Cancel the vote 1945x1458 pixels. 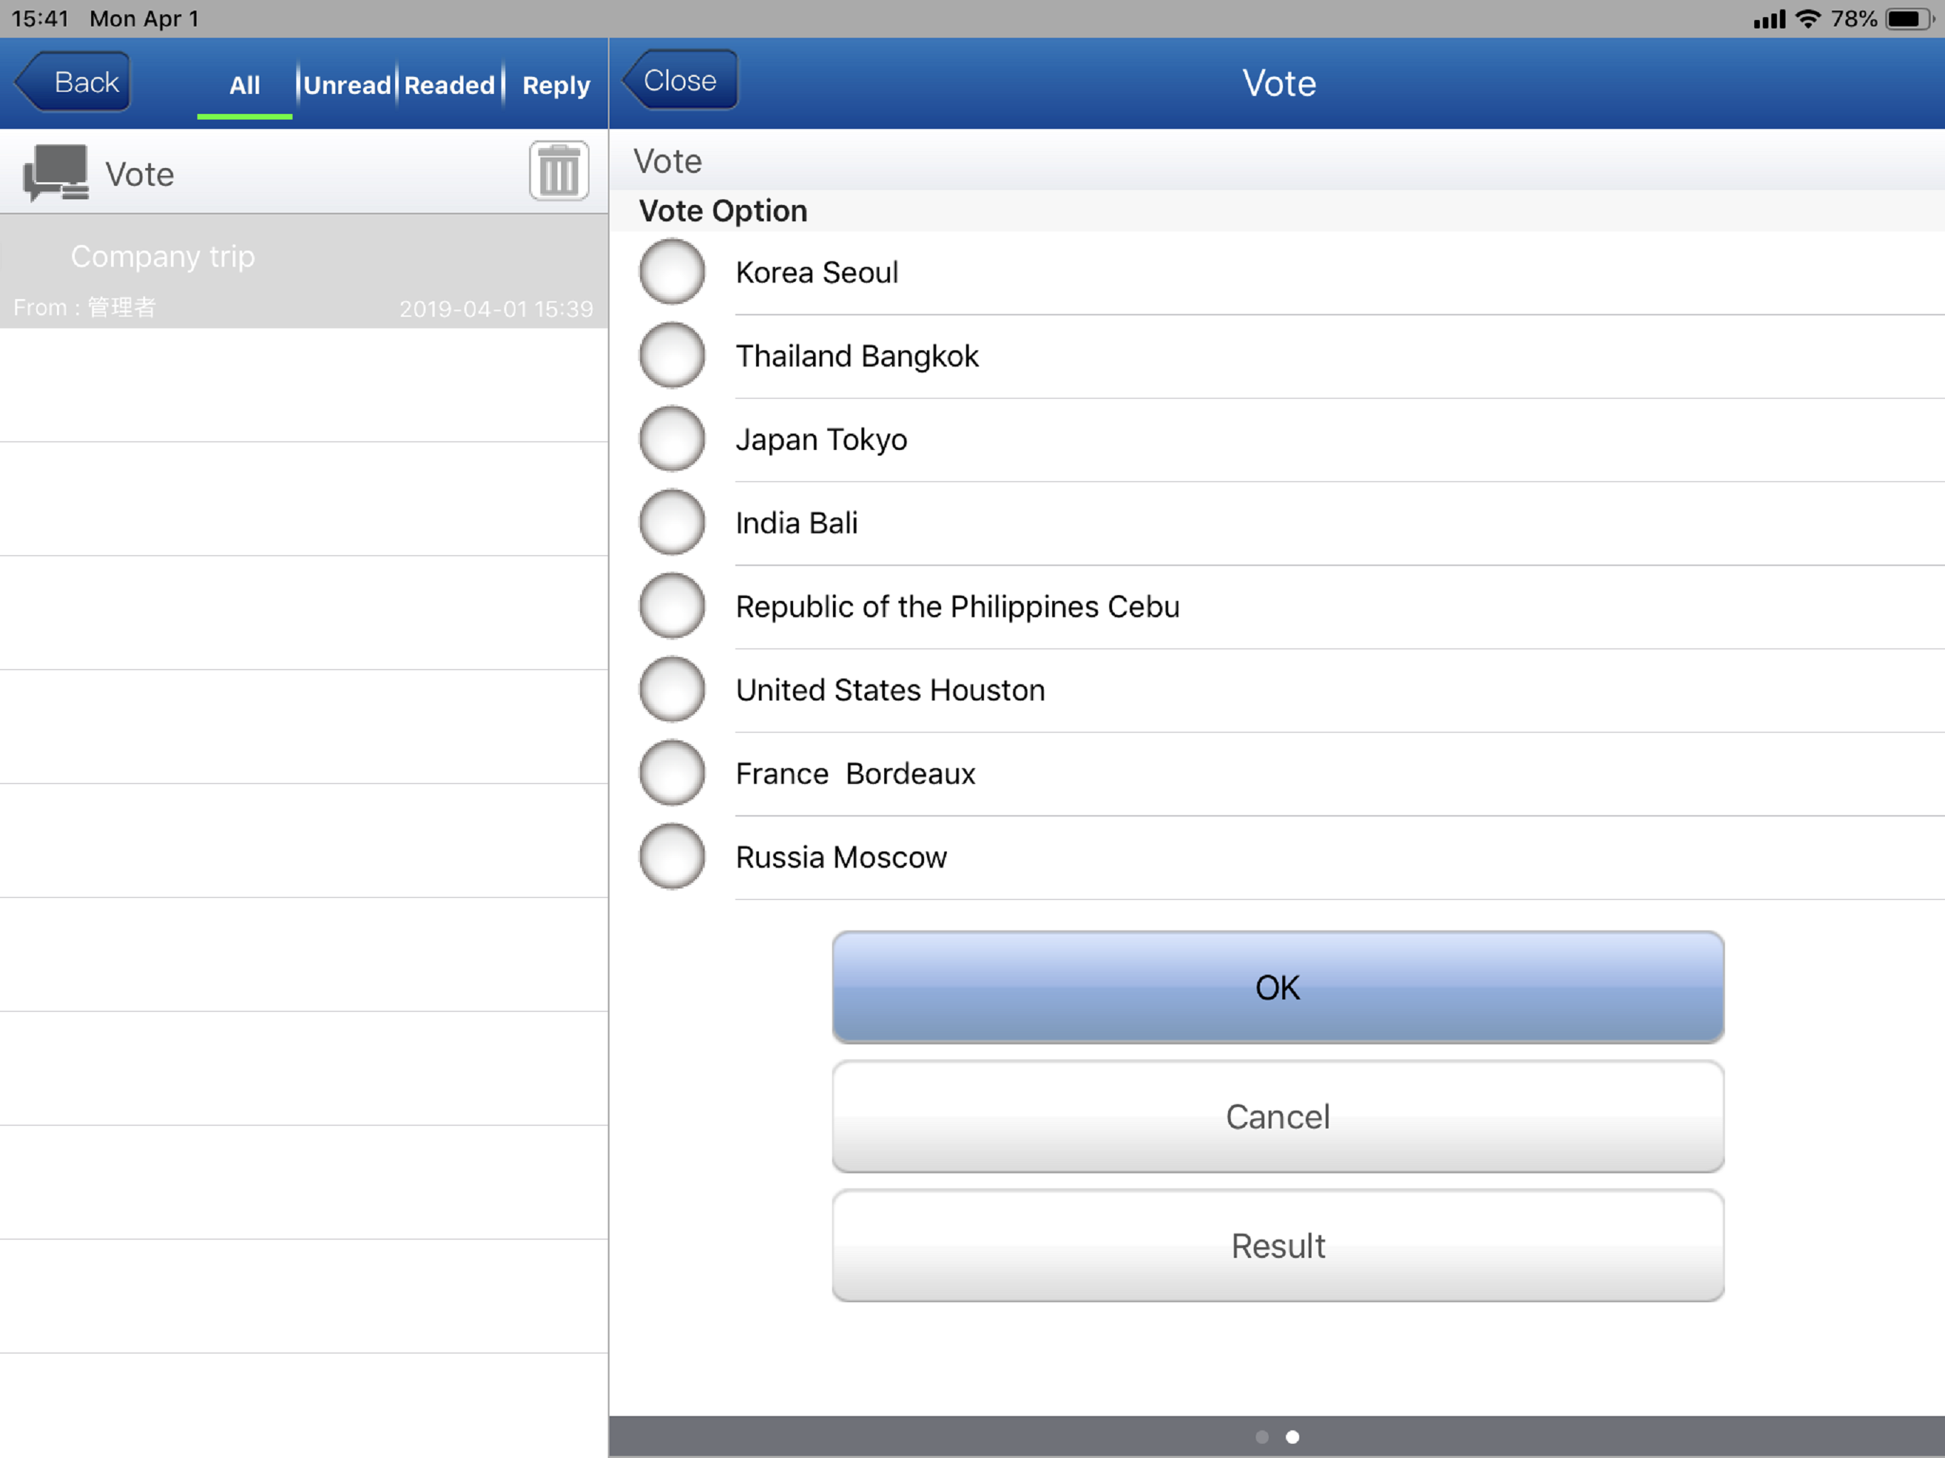(1278, 1116)
